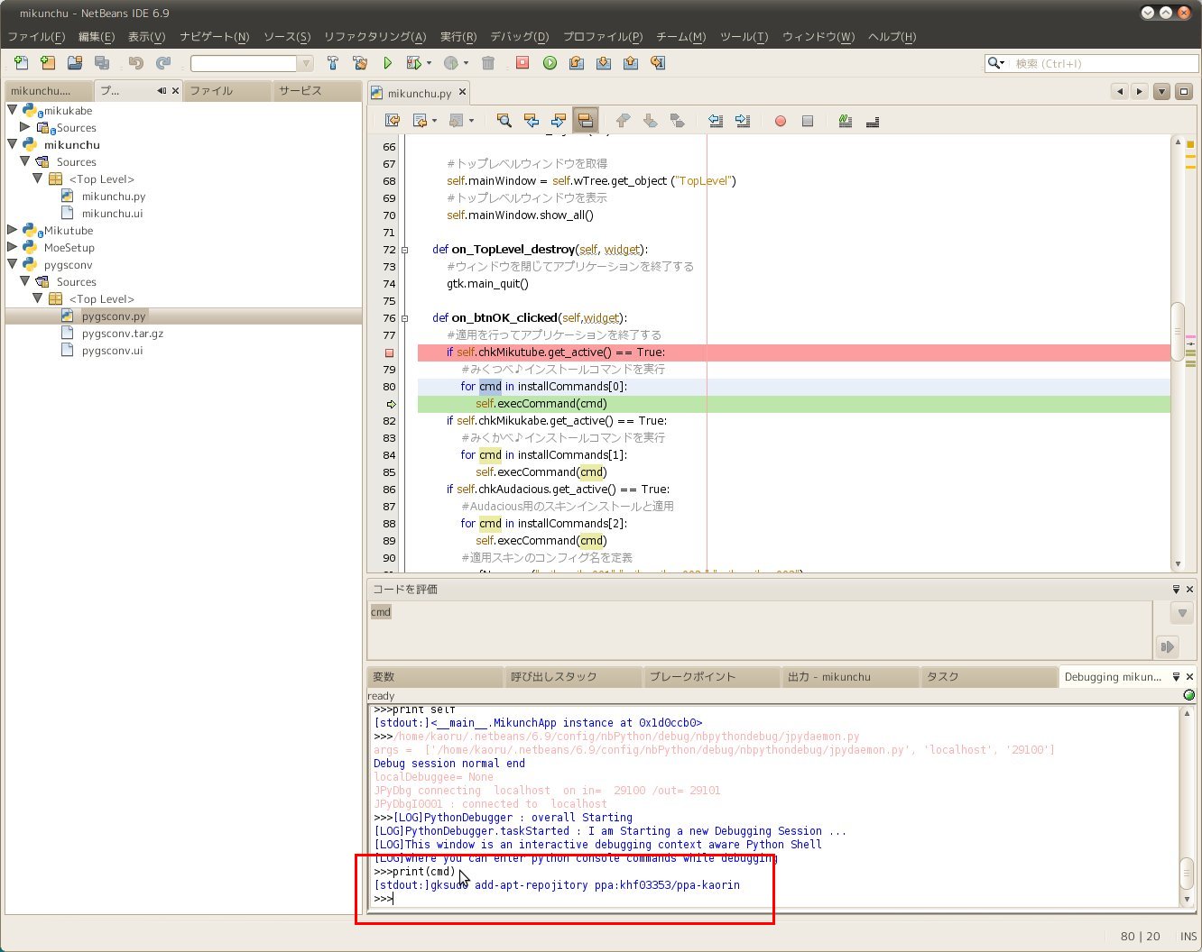Click the Open Project toolbar icon
Image resolution: width=1202 pixels, height=952 pixels.
tap(75, 63)
